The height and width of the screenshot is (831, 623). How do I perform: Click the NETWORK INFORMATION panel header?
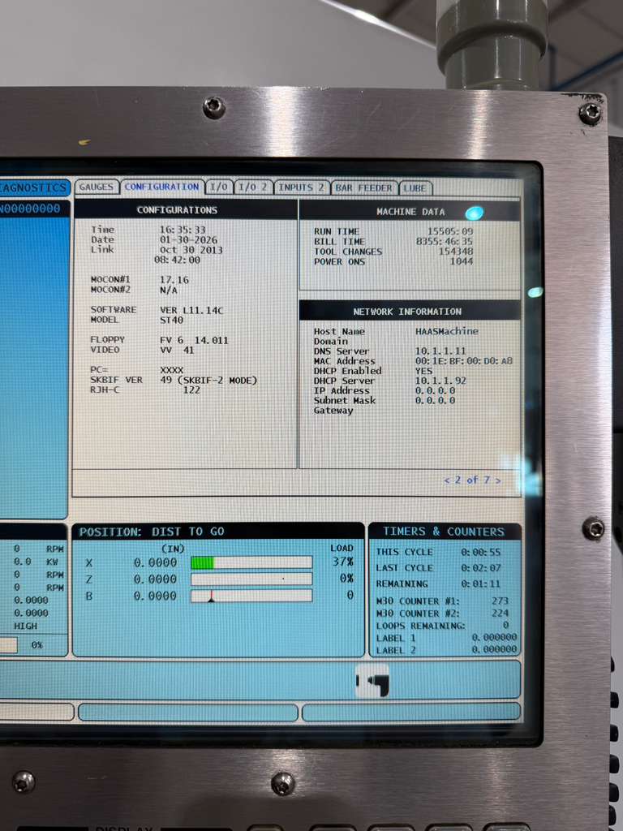407,312
